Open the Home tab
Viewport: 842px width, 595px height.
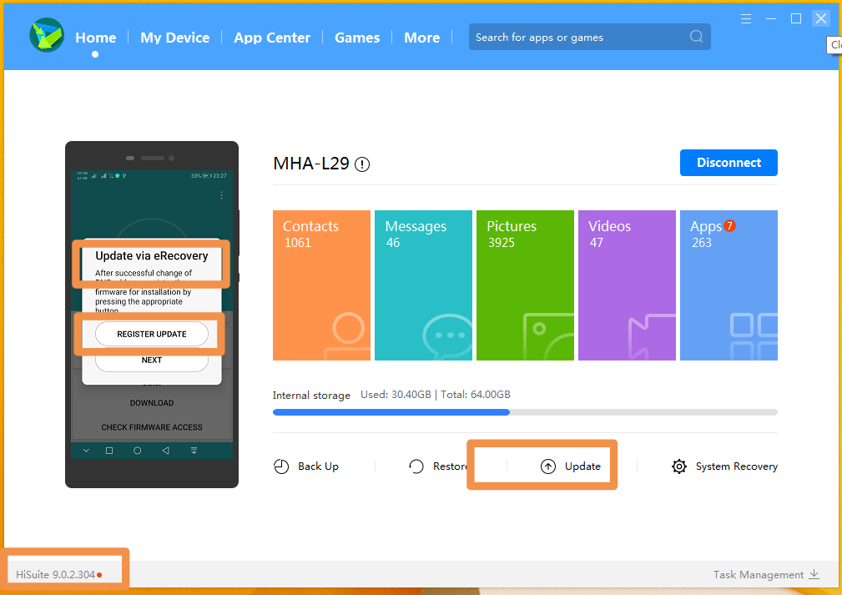coord(96,38)
